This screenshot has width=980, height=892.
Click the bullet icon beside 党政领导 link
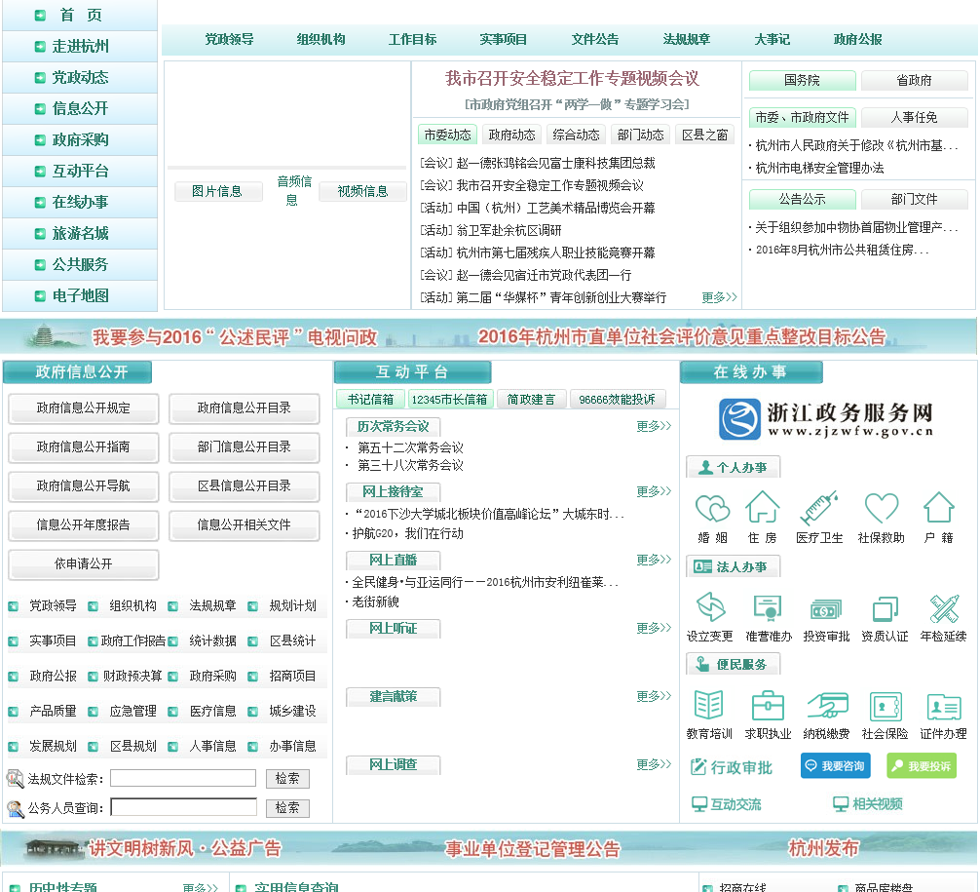pos(13,606)
